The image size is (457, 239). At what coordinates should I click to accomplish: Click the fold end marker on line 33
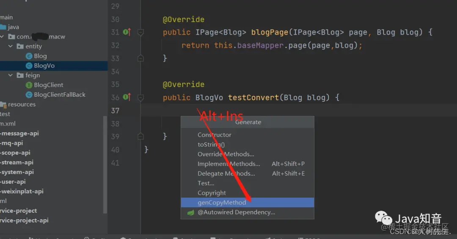[140, 58]
